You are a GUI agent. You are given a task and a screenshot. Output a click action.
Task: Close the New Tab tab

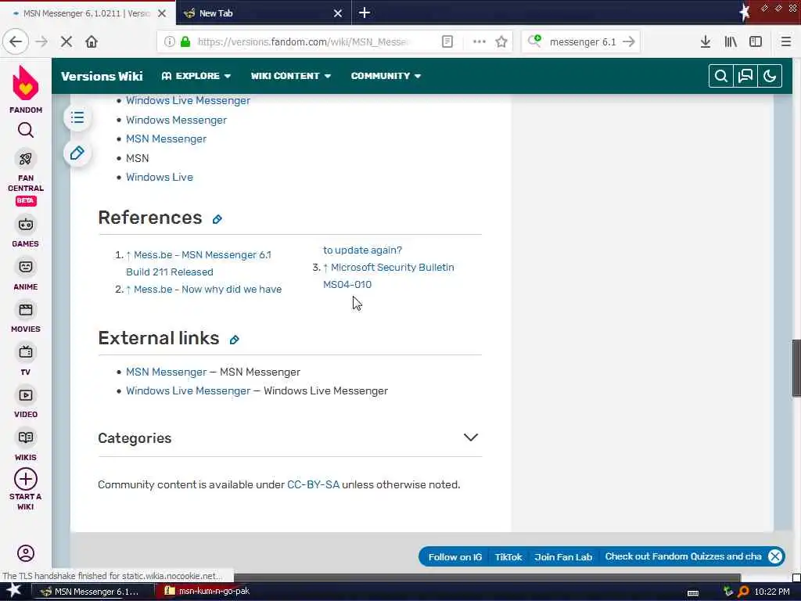338,13
